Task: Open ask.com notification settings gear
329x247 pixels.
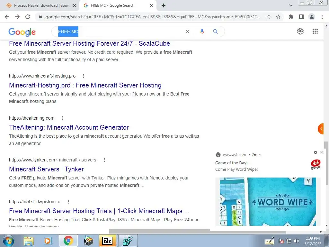Action: tap(316, 152)
